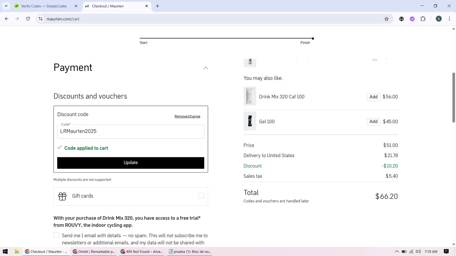Screen dimensions: 456x256
Task: Click the Delivery to United States label
Action: [269, 156]
